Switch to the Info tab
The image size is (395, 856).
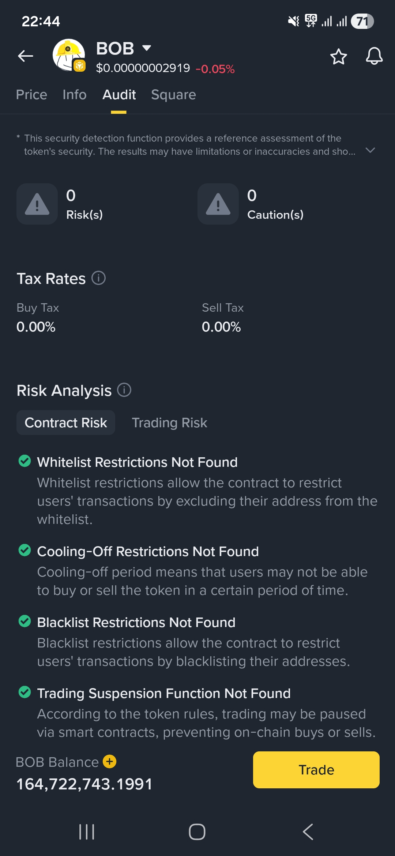point(75,95)
